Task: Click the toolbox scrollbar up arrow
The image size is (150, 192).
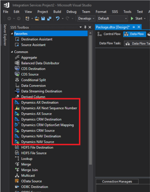Action: (x=91, y=33)
